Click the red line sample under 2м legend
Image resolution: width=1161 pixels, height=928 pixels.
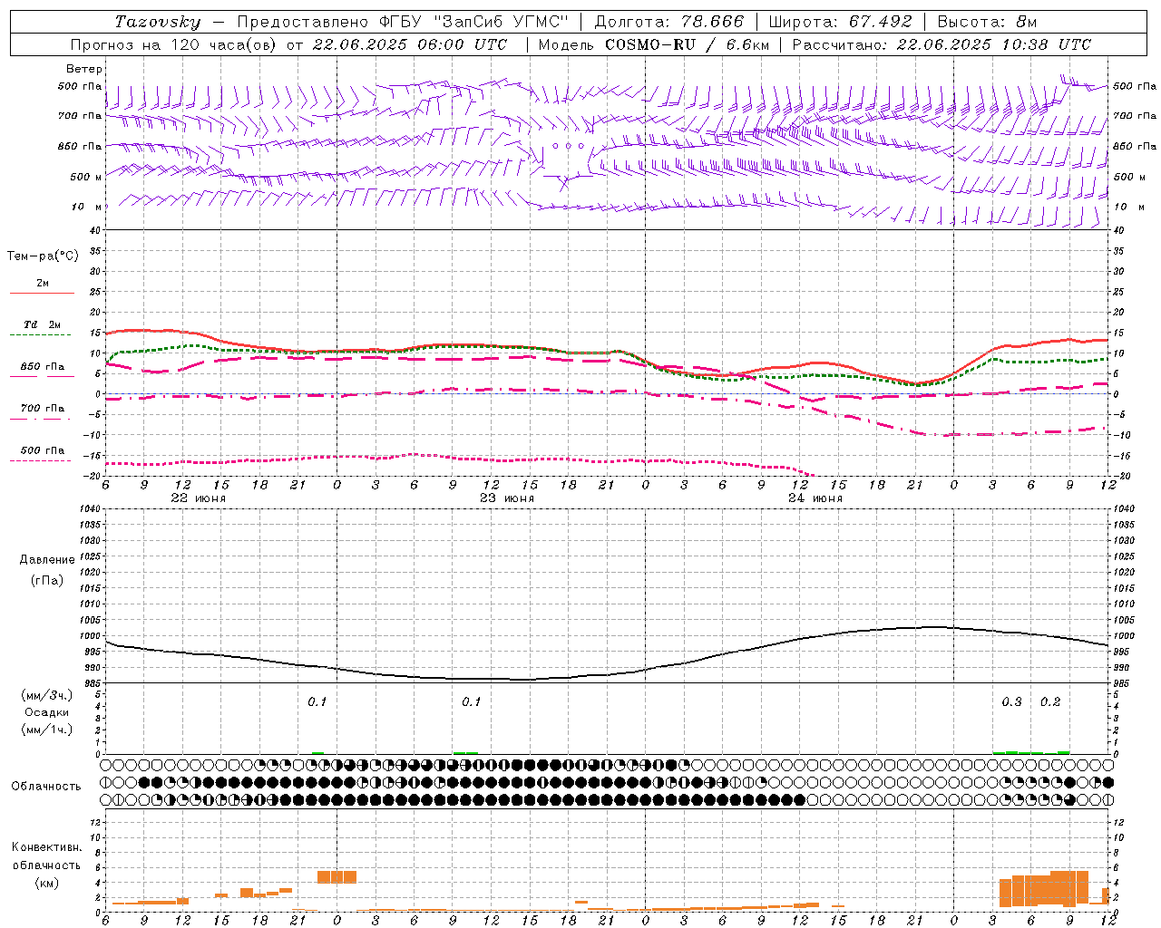[42, 294]
